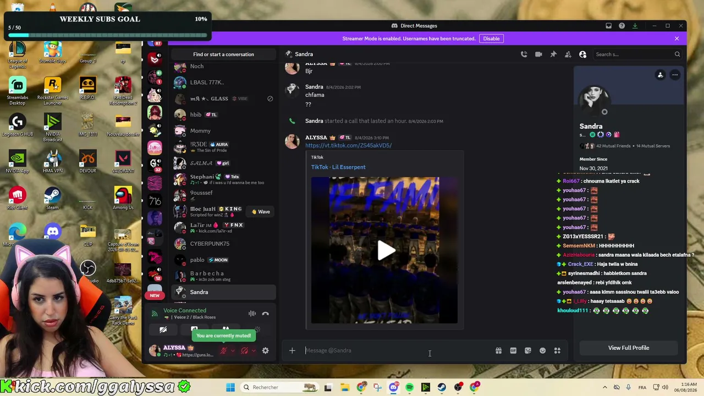The image size is (704, 396).
Task: Open the attachment plus button
Action: pyautogui.click(x=292, y=350)
